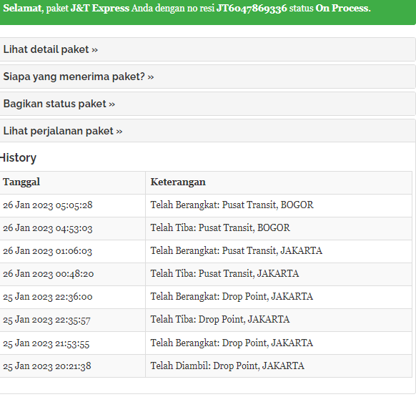Click the 25 Jan 2023 22:36:00 timestamp
Image resolution: width=416 pixels, height=397 pixels.
pyautogui.click(x=48, y=297)
